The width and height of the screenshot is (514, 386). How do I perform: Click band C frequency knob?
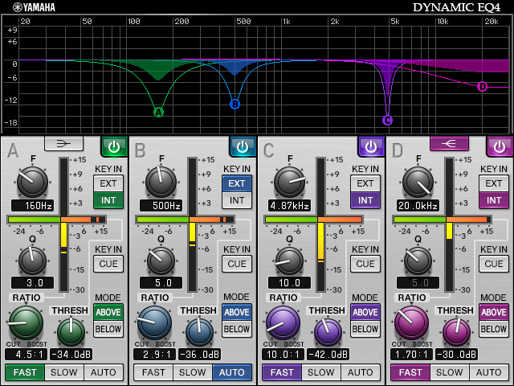[x=289, y=183]
